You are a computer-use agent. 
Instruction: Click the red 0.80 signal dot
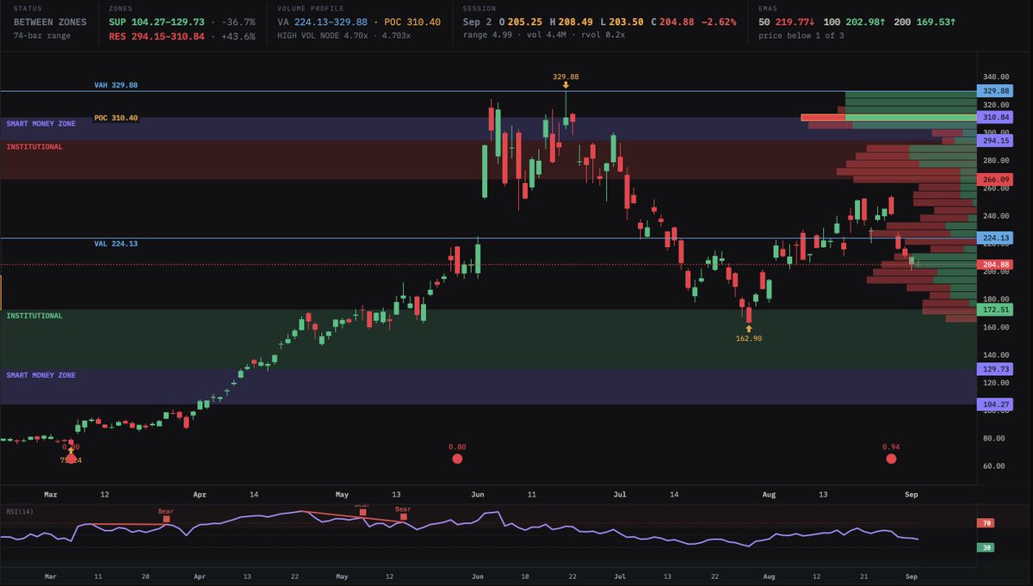(x=457, y=459)
